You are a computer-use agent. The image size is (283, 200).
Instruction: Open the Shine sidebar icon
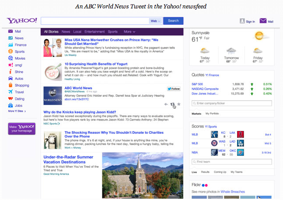click(x=11, y=72)
